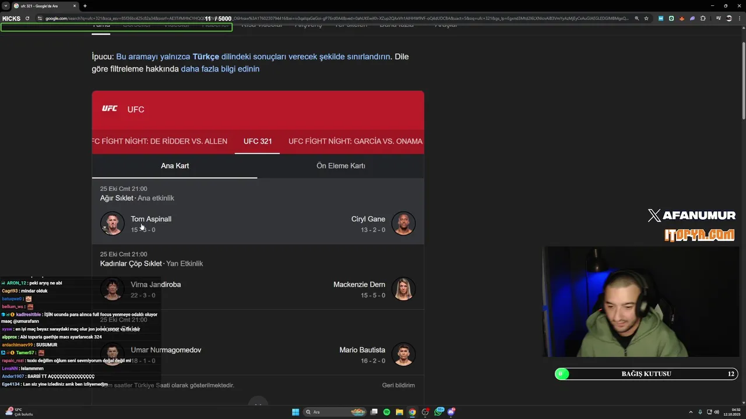Image resolution: width=746 pixels, height=419 pixels.
Task: Open the microphone tray icon
Action: [x=700, y=412]
